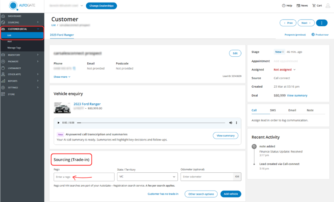Click the Product tour icon link
The width and height of the screenshot is (334, 202).
click(313, 35)
